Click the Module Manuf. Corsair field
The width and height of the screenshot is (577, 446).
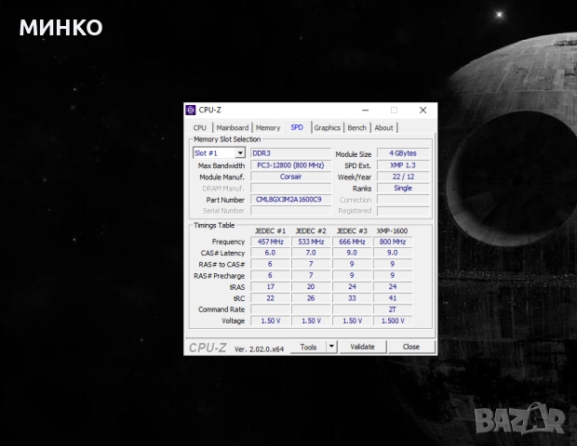(290, 177)
